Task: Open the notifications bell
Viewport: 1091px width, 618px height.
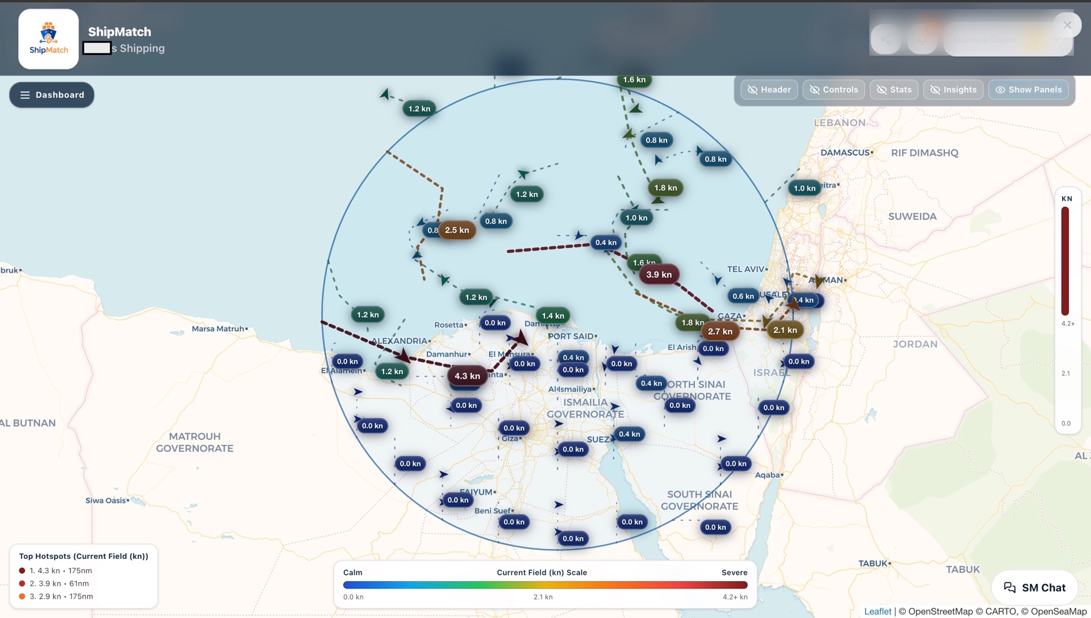Action: pos(922,40)
